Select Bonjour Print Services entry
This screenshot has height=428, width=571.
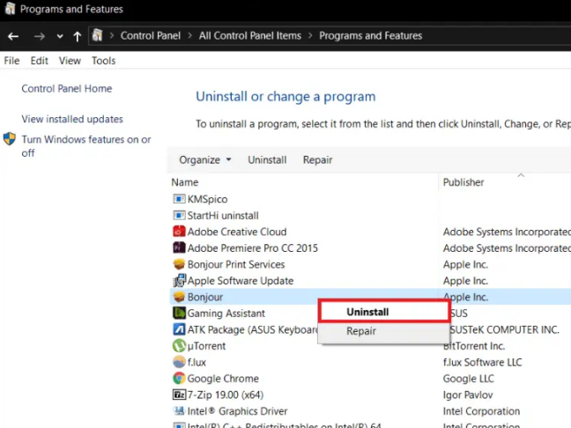[x=236, y=264]
